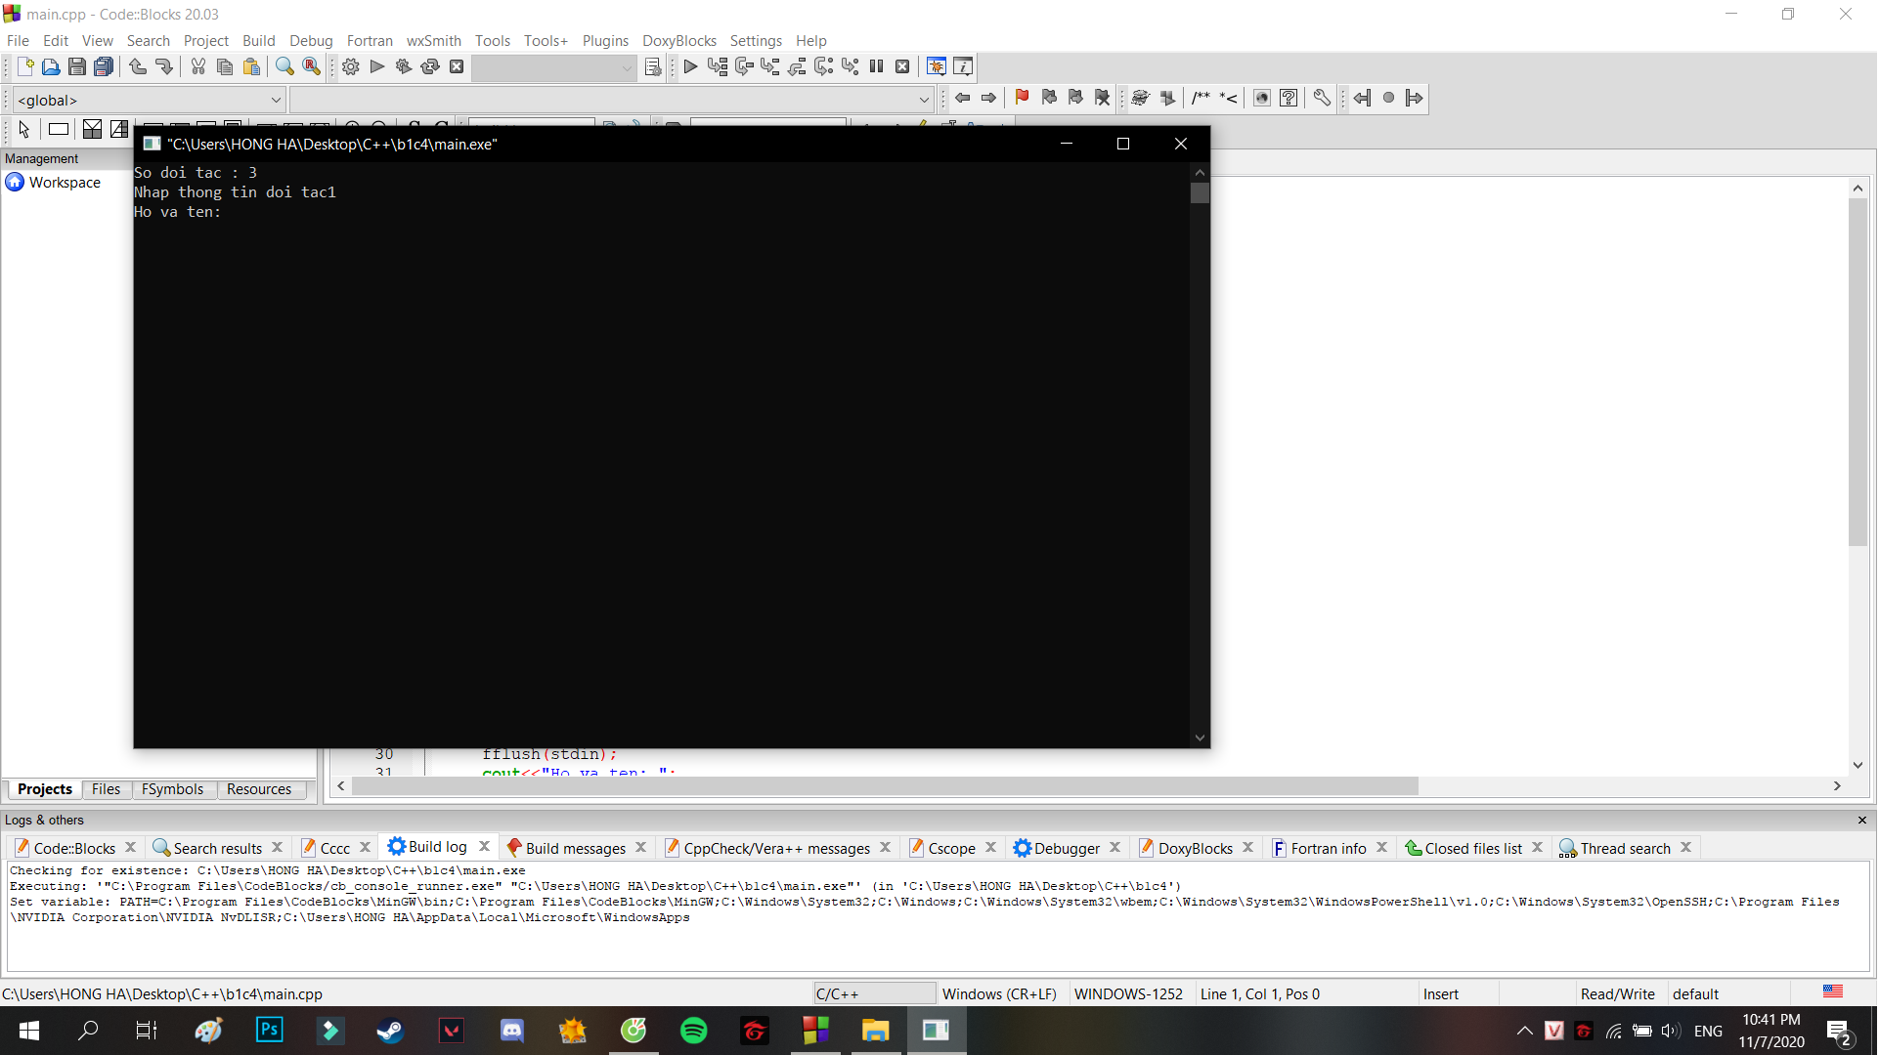
Task: Click the Rebuild icon
Action: click(430, 66)
